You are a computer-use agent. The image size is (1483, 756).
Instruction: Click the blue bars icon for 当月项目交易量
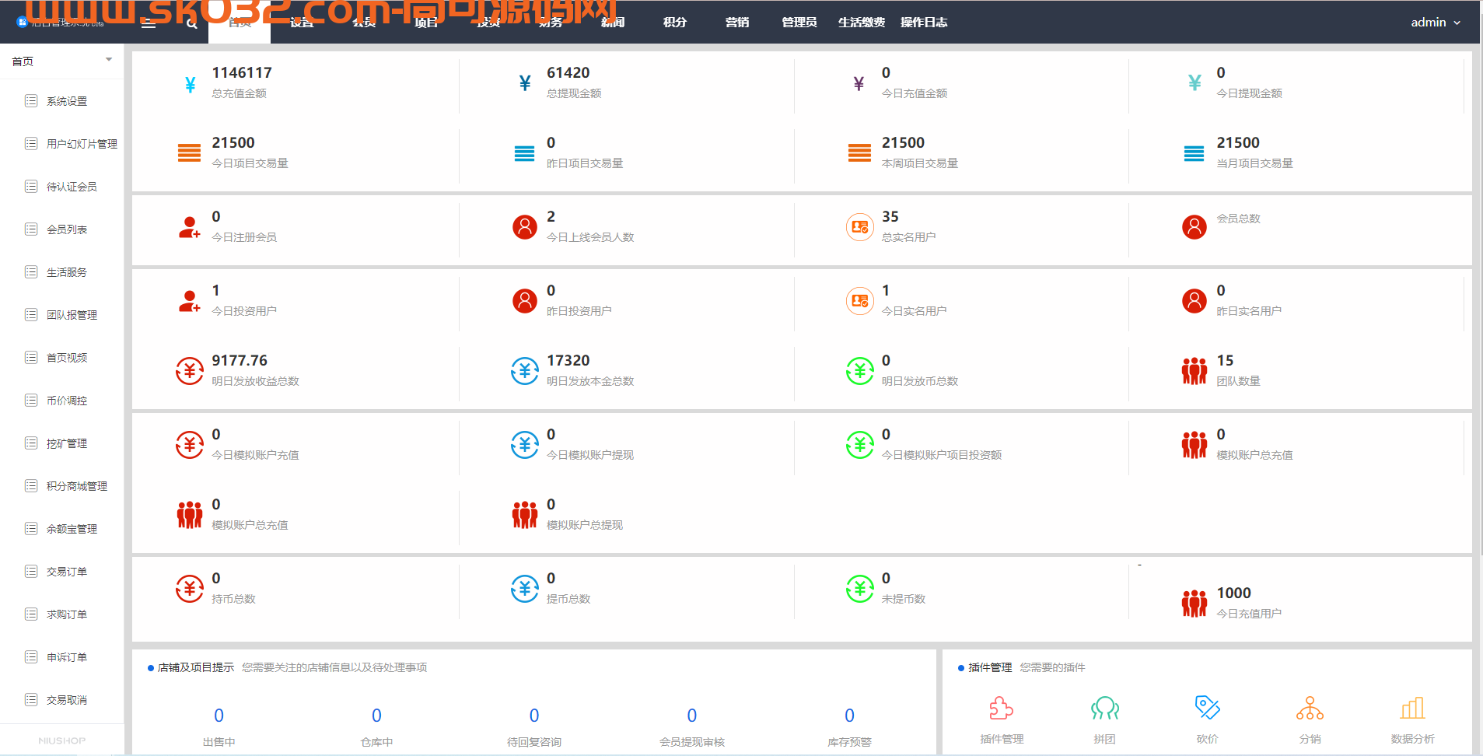tap(1194, 153)
